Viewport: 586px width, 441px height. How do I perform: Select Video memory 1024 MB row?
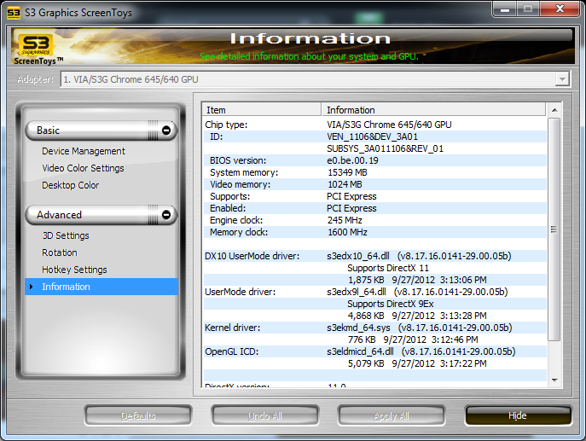374,184
